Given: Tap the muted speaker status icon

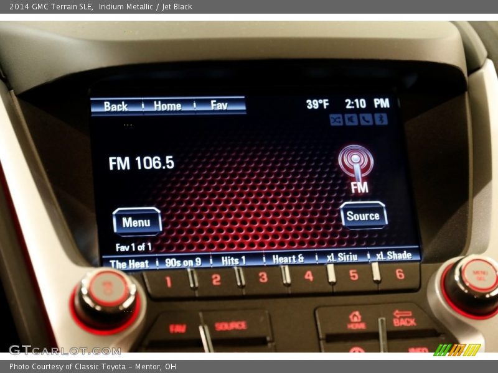Looking at the screenshot, I should coord(351,119).
